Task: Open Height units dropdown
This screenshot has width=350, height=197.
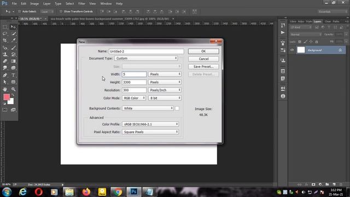Action: click(x=165, y=82)
